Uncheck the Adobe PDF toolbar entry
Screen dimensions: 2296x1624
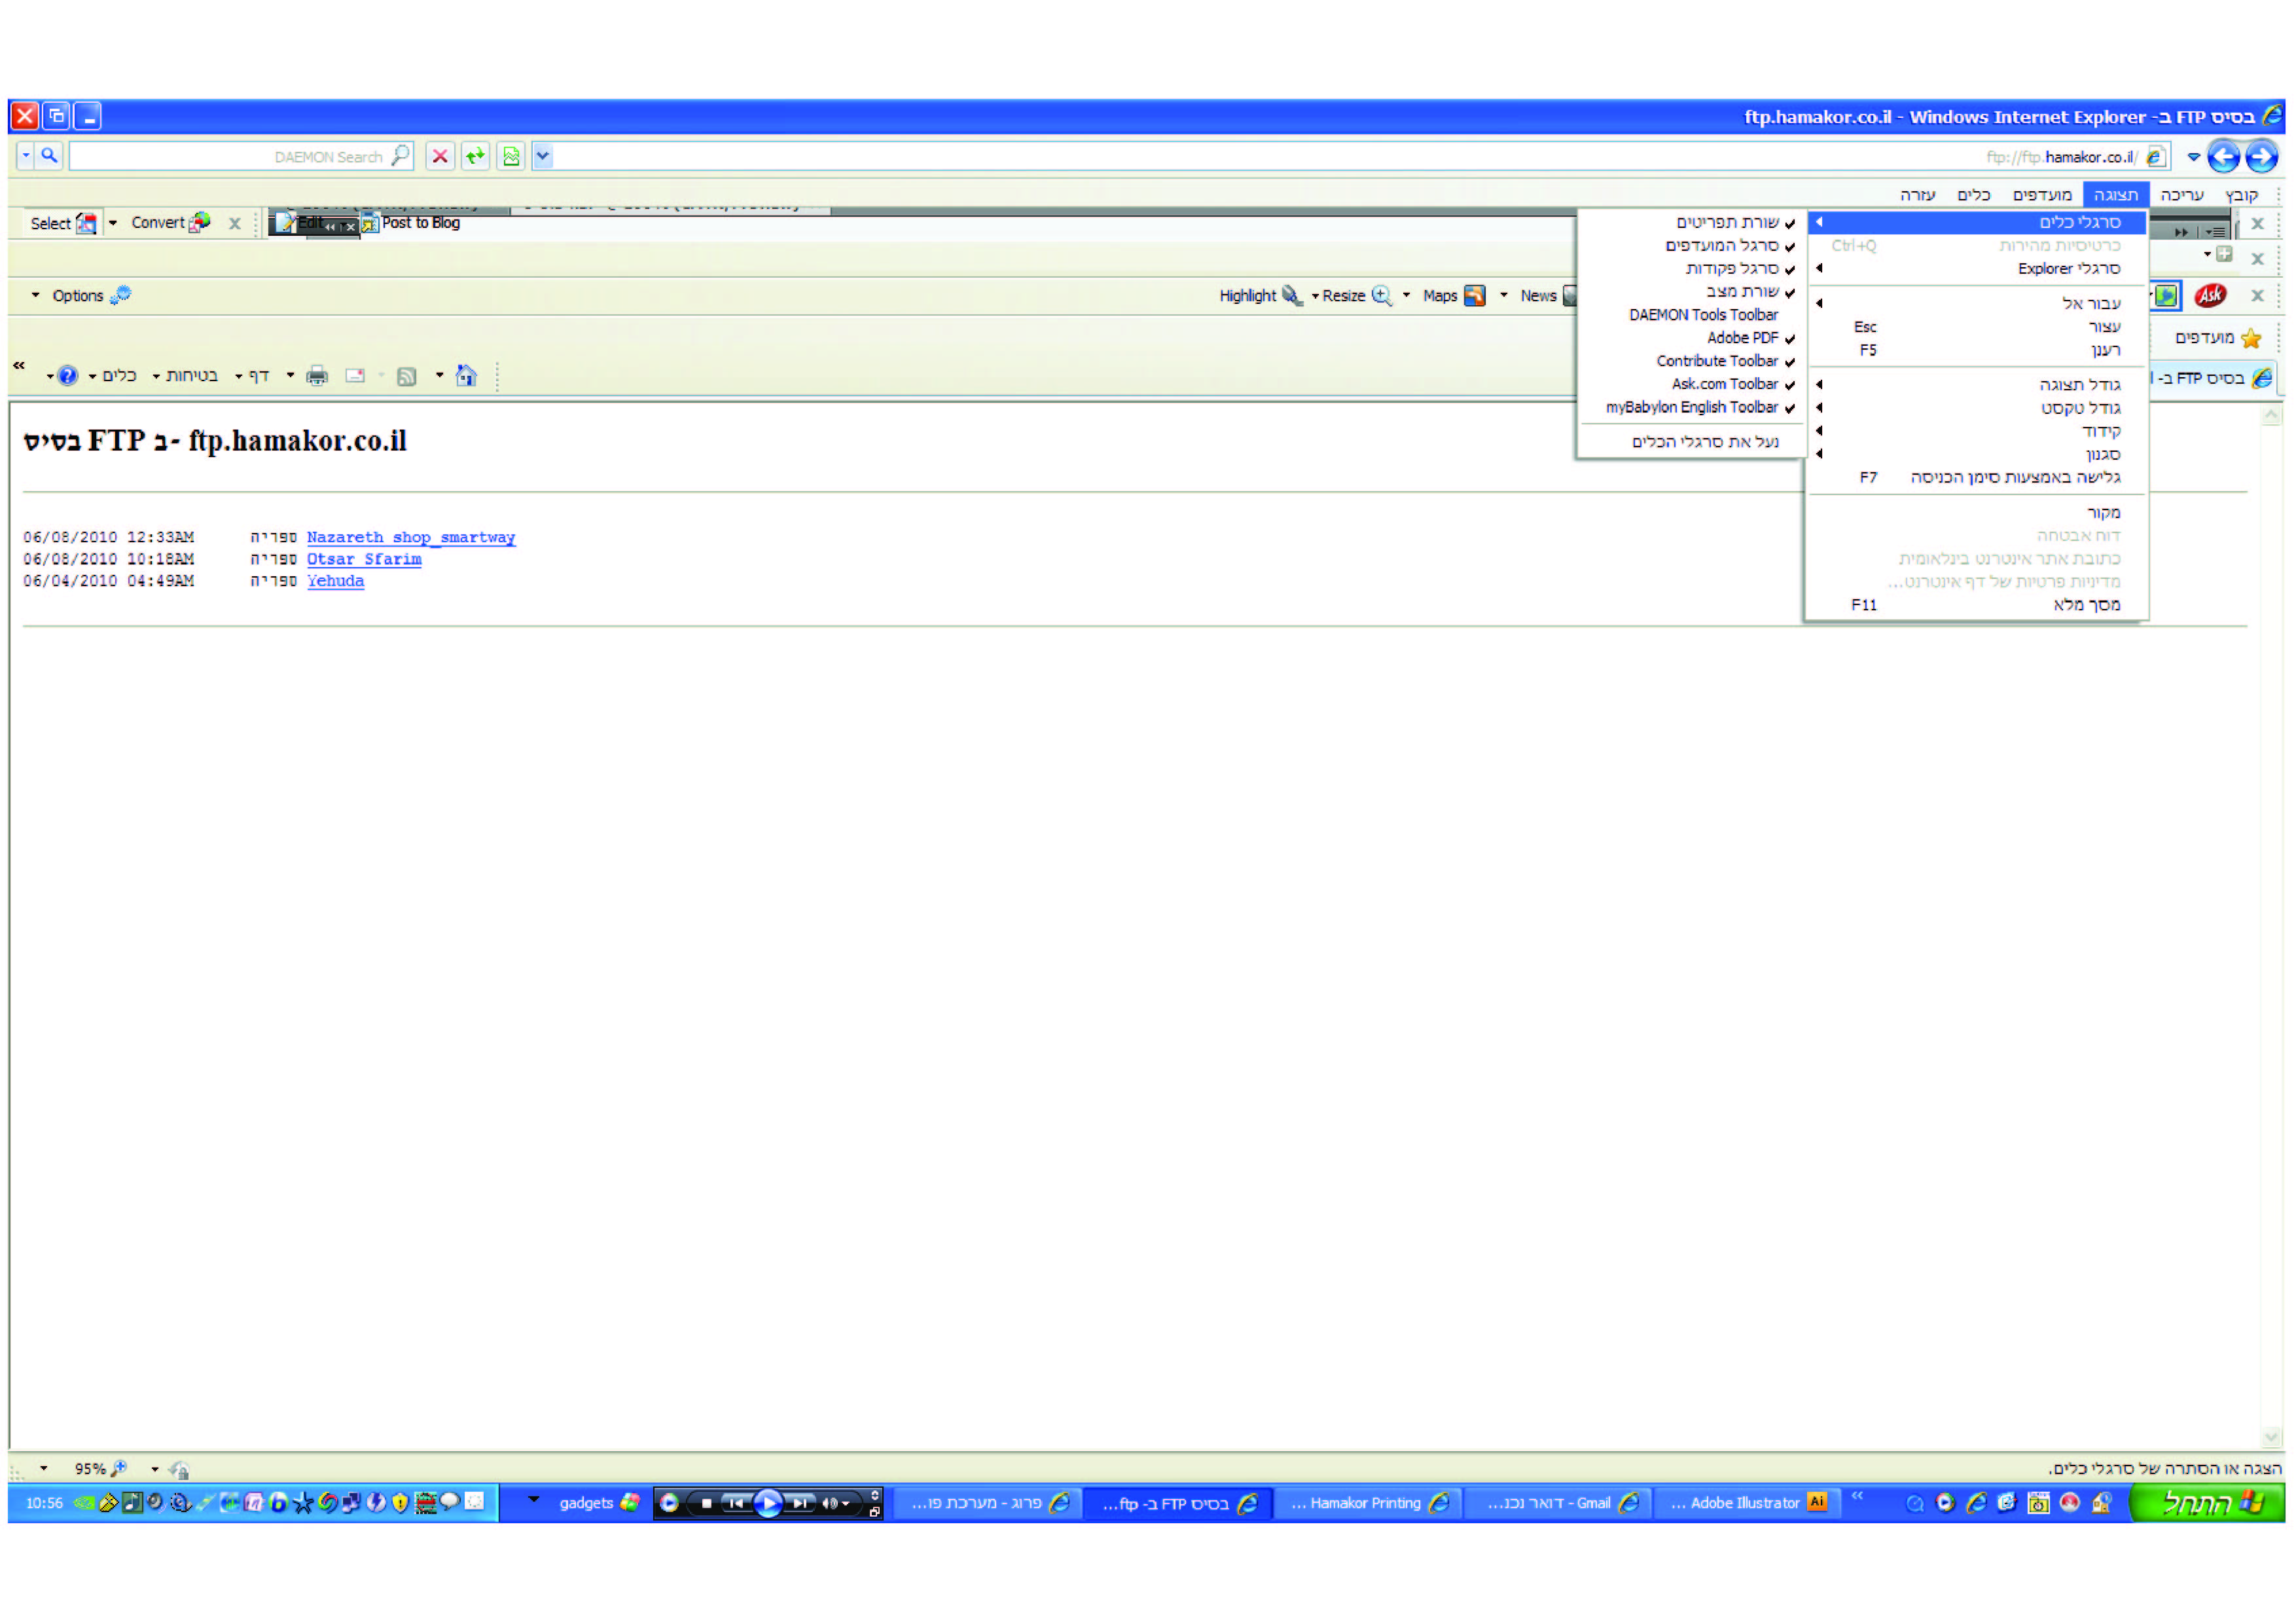pos(1742,338)
